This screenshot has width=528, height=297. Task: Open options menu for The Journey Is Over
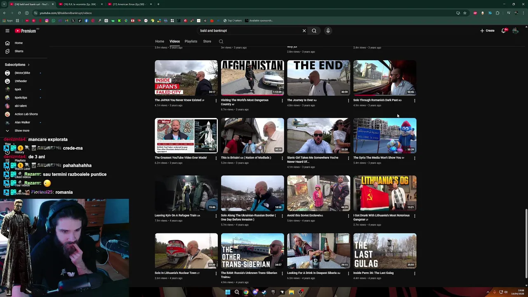(348, 100)
